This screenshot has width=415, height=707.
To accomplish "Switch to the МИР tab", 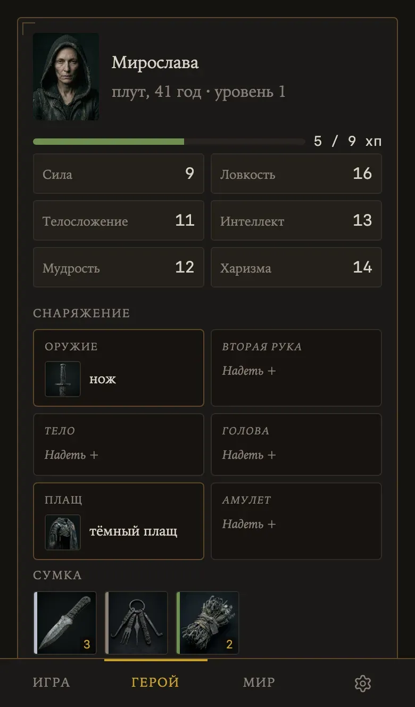I will click(259, 683).
